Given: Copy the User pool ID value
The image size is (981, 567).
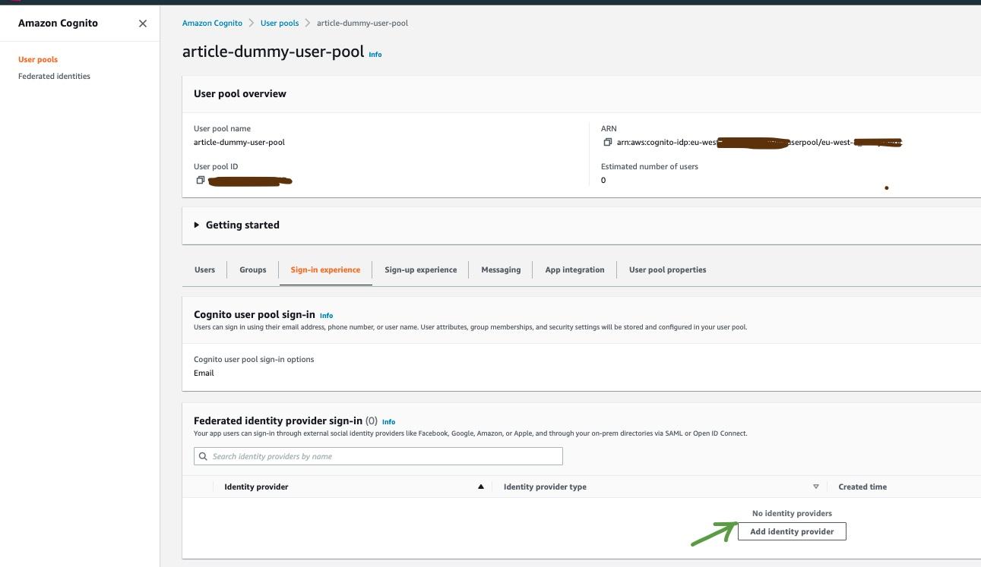Looking at the screenshot, I should pos(200,180).
